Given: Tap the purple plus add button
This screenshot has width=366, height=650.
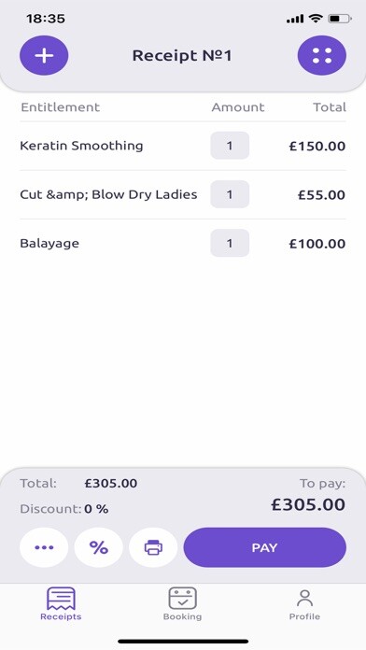Looking at the screenshot, I should (44, 55).
